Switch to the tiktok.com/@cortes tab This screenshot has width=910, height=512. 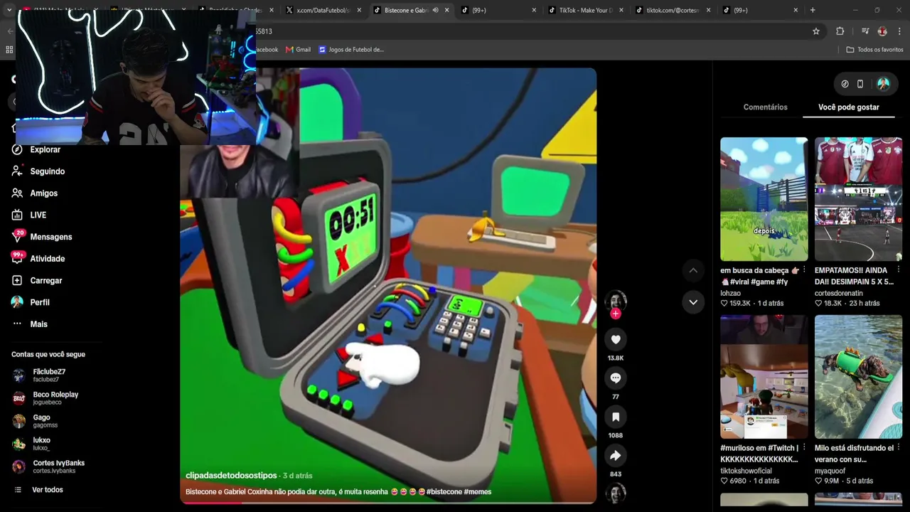675,10
